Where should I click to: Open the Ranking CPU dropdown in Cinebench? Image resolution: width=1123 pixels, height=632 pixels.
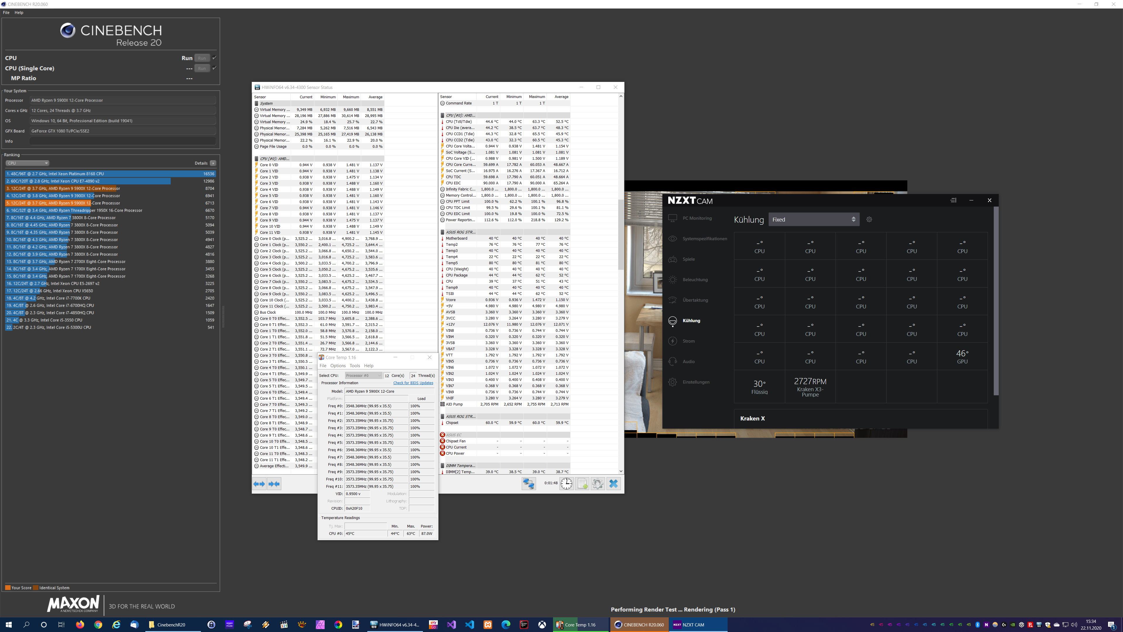[27, 163]
